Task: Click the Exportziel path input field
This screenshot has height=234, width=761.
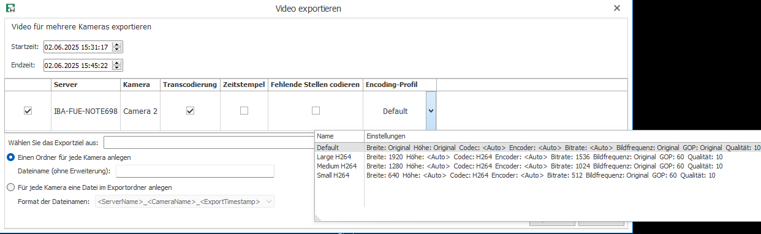Action: [x=209, y=143]
